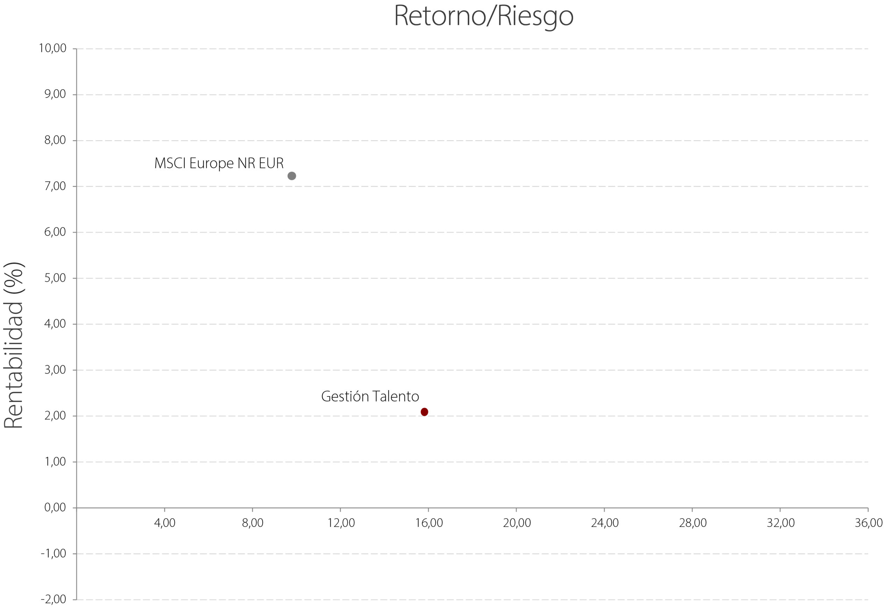
Task: Click the 24,00 x-axis label
Action: pos(604,523)
